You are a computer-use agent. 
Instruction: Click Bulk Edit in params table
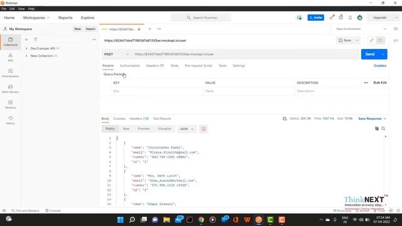[x=380, y=82]
